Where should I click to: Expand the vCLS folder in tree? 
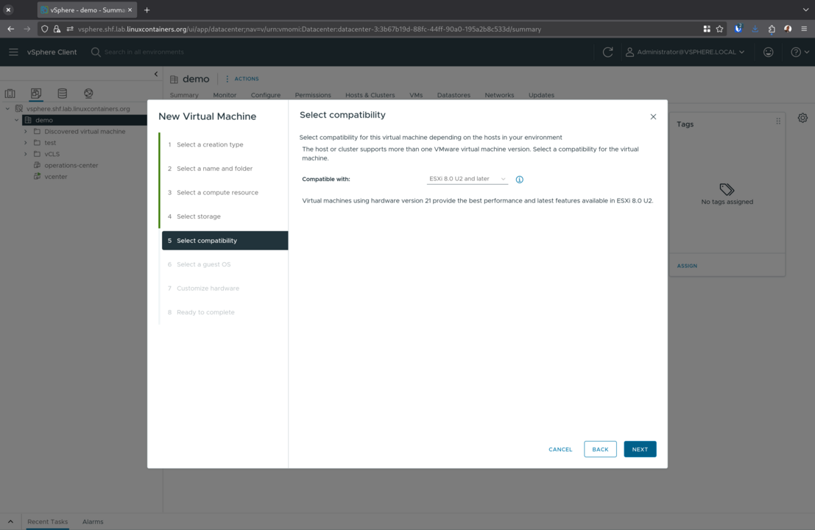click(26, 155)
